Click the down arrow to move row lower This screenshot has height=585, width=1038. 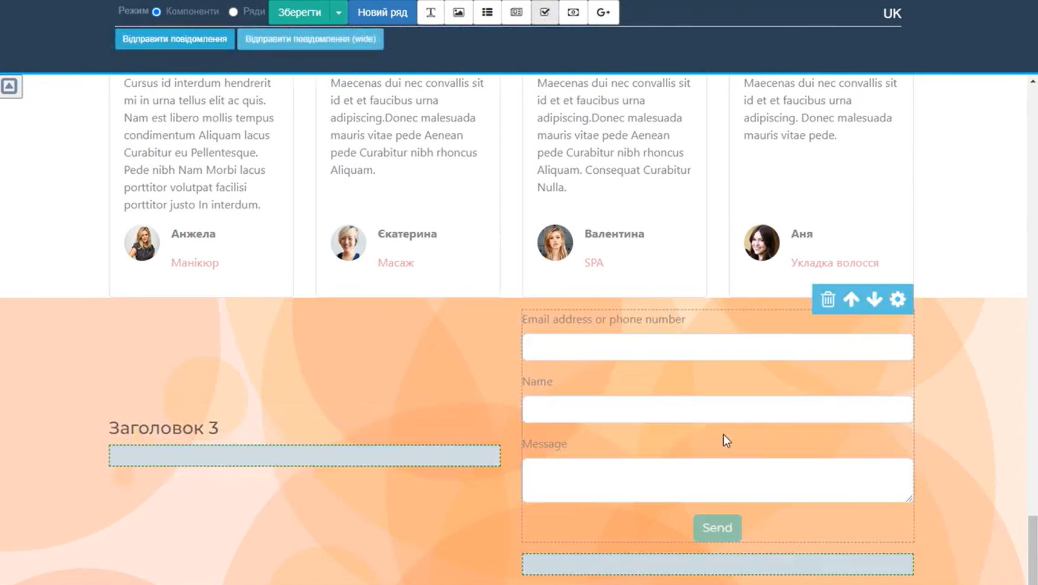874,299
